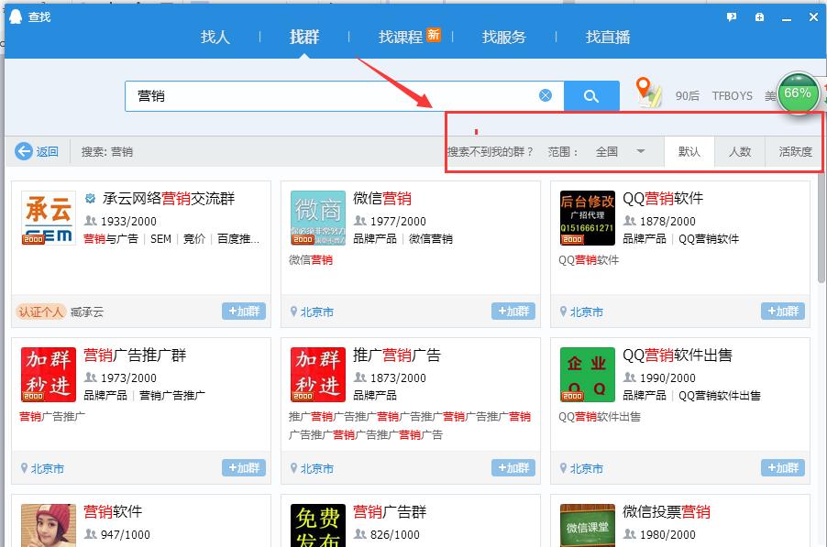
Task: Select the 人数 sorting option
Action: tap(739, 152)
